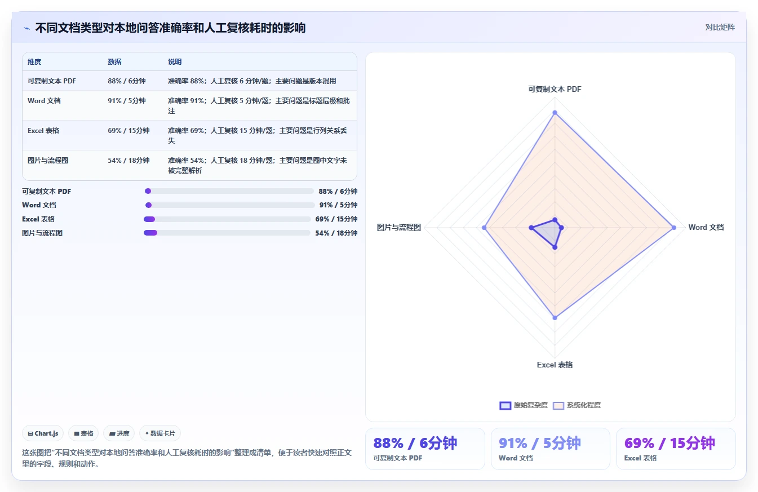Click the 88% / 6分钟 data card
The height and width of the screenshot is (492, 758).
point(425,449)
